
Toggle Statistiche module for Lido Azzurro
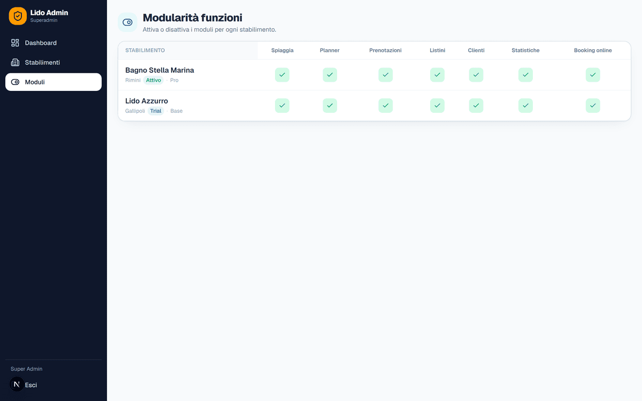[x=525, y=105]
